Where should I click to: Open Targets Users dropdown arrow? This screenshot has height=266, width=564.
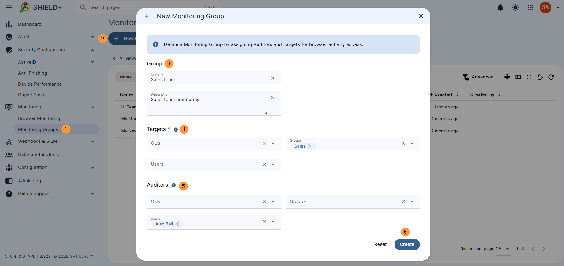point(273,164)
